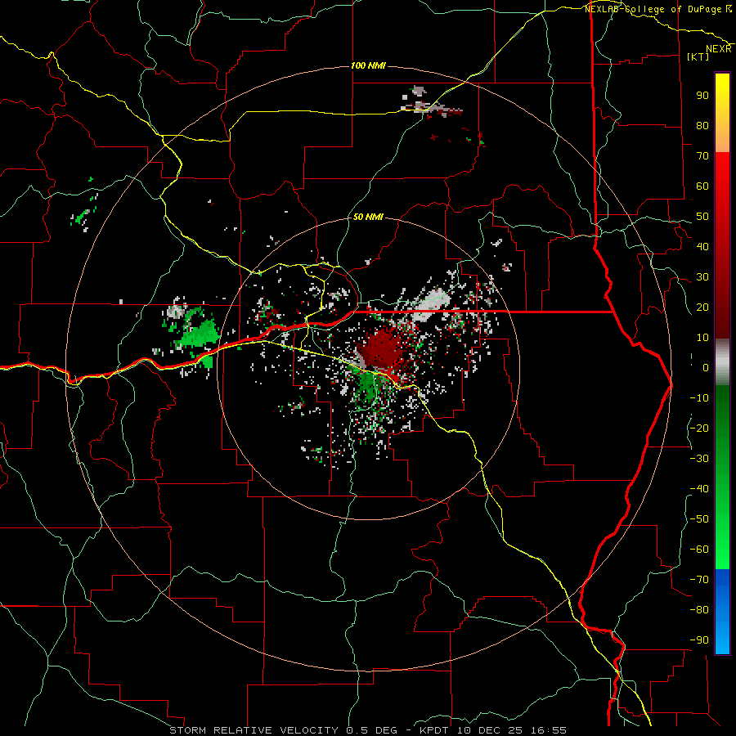Click the -10 knot scale label
Screen dimensions: 736x736
699,398
